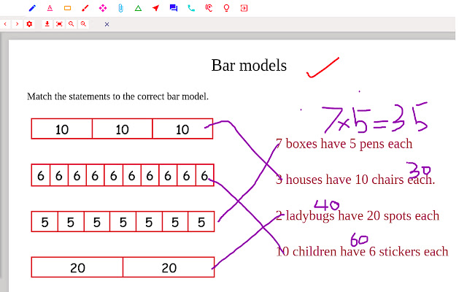This screenshot has width=467, height=292.
Task: Click the lightbulb hint icon
Action: [226, 8]
